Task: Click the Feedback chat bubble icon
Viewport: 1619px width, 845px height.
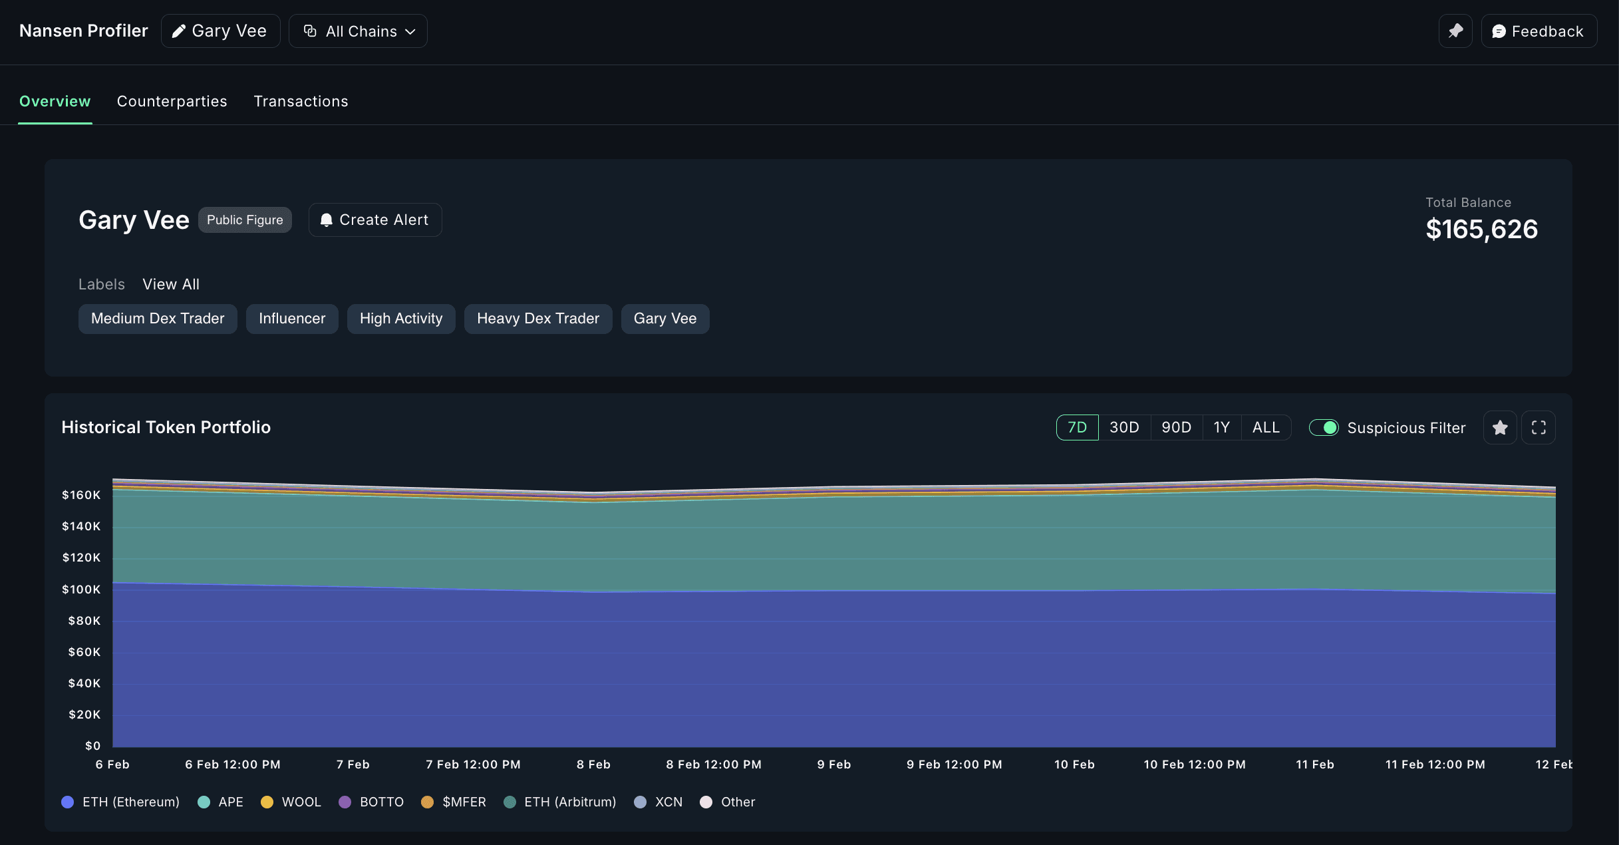Action: pyautogui.click(x=1499, y=31)
